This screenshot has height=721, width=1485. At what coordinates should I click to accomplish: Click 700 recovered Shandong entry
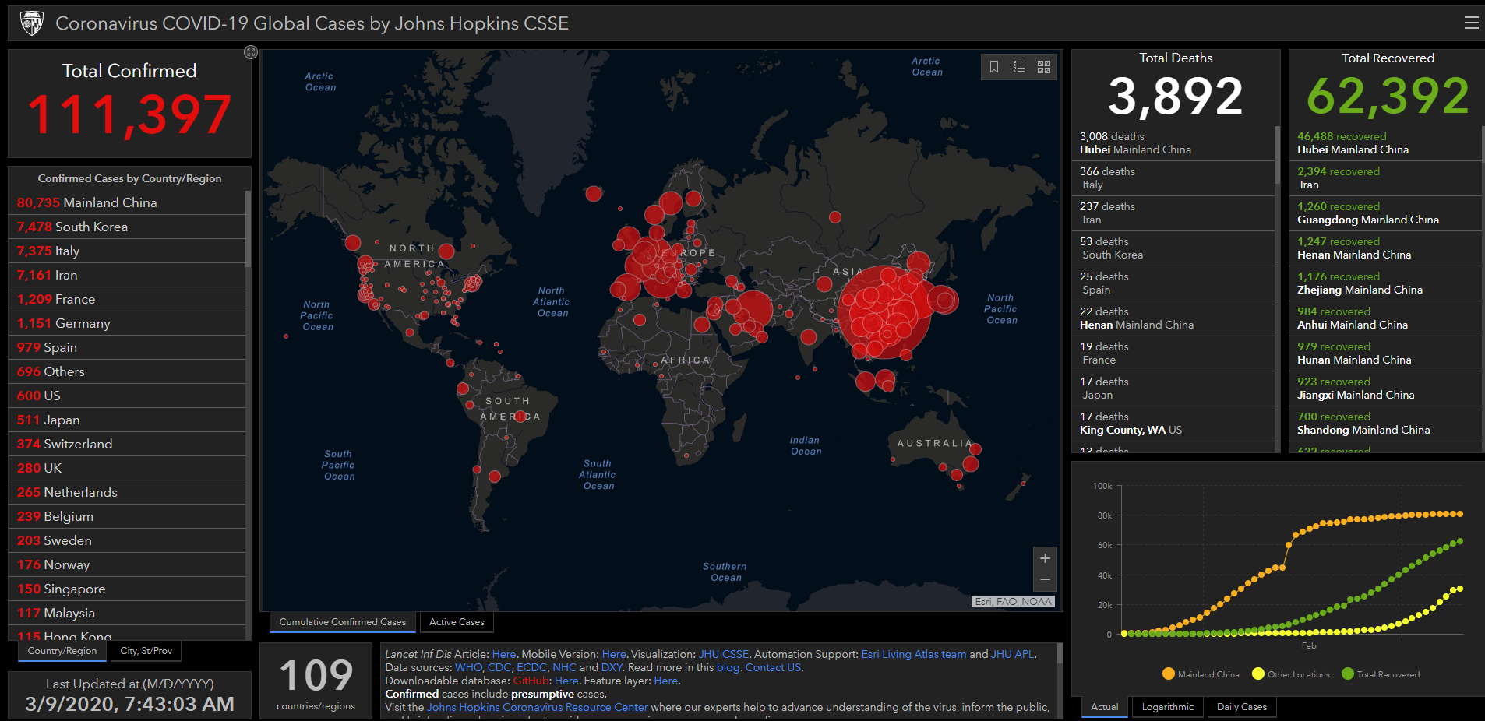(1385, 424)
